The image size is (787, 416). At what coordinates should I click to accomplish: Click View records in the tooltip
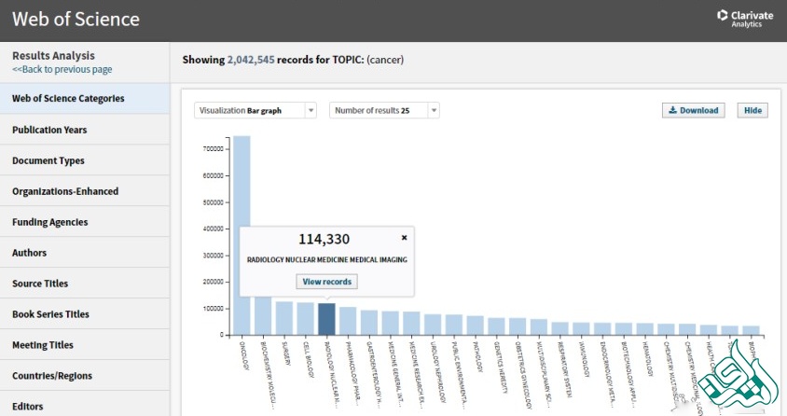tap(326, 282)
